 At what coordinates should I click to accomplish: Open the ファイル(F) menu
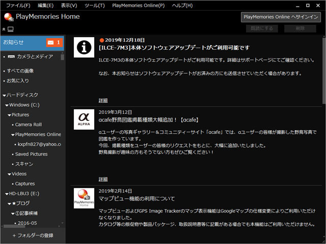18,6
